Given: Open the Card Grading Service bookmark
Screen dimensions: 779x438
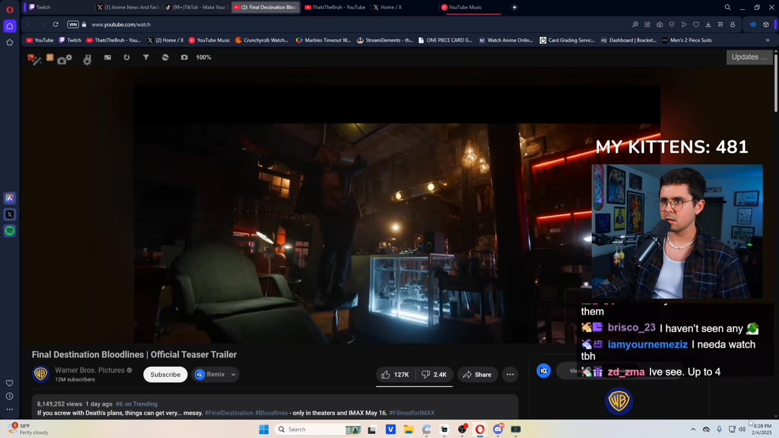Looking at the screenshot, I should (x=567, y=40).
